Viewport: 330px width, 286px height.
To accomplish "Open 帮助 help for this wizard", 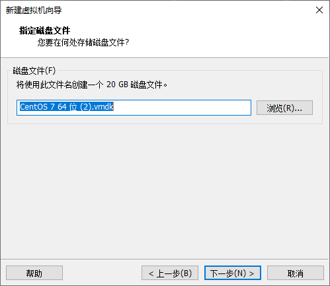I will pos(34,273).
